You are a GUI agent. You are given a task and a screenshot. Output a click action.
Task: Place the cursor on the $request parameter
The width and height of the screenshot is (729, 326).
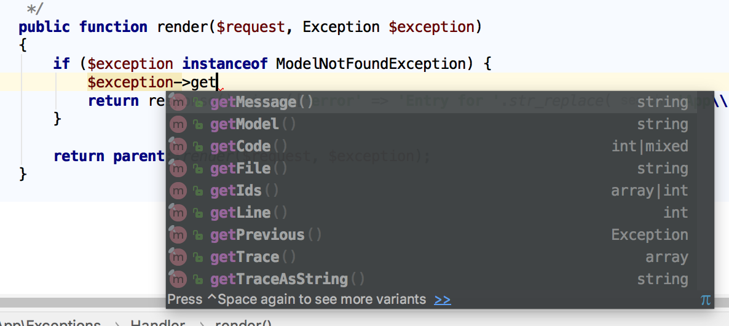(252, 27)
